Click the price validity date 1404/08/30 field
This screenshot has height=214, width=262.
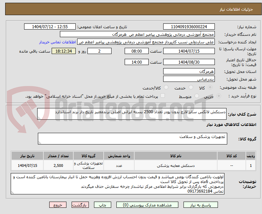click(x=189, y=62)
